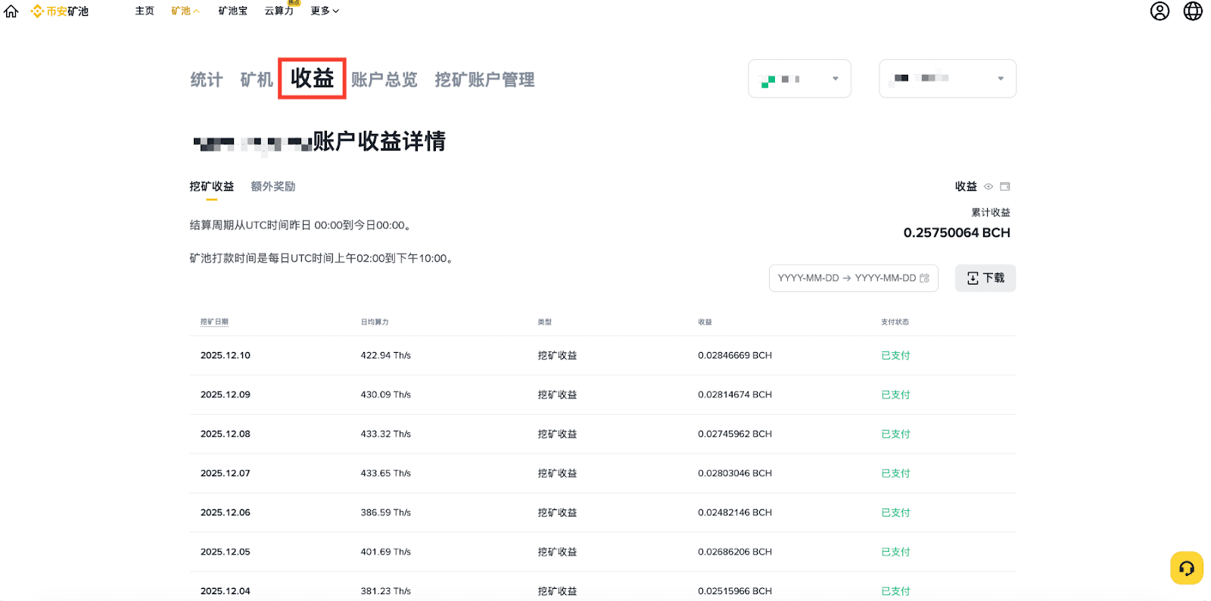Open 云算力 in the top navigation
This screenshot has width=1211, height=601.
(279, 11)
